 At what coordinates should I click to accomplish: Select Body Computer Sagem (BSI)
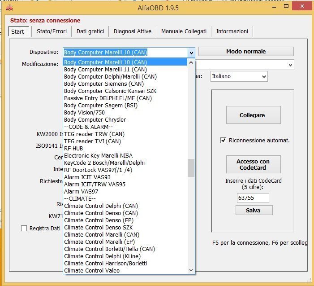pos(125,106)
